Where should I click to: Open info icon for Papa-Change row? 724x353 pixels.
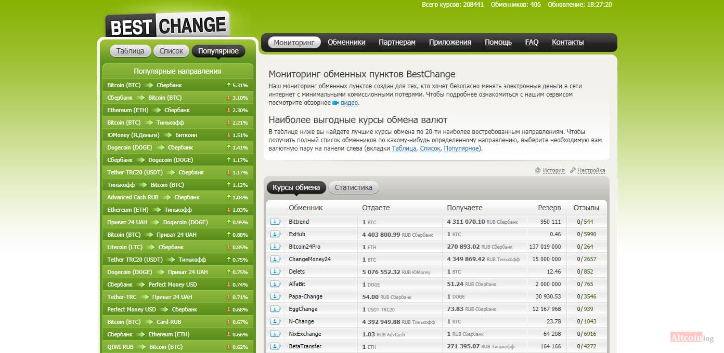coord(275,296)
